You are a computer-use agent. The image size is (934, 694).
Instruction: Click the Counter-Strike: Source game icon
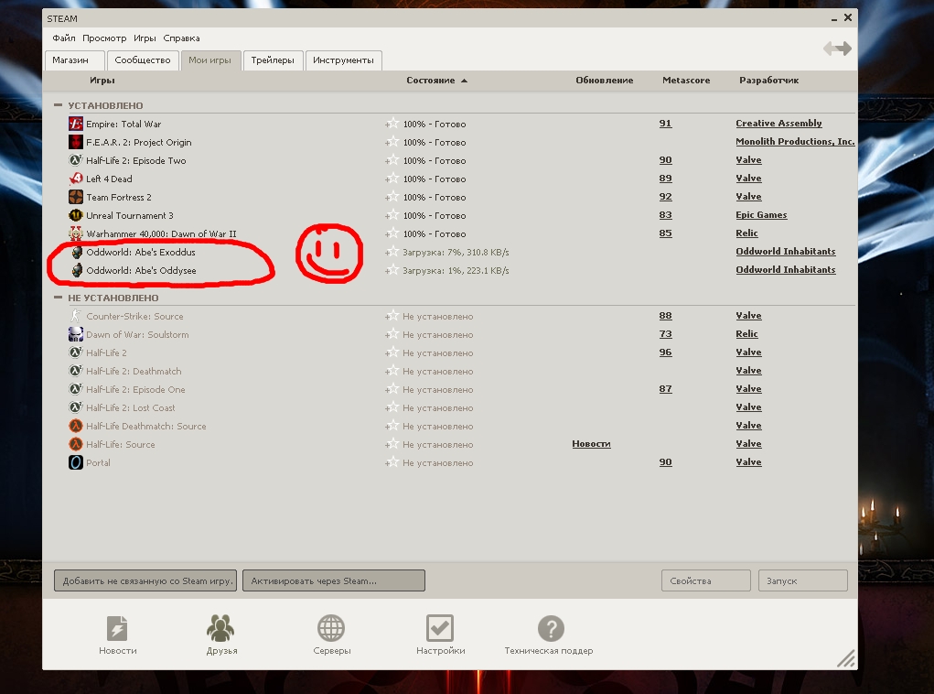pos(76,316)
